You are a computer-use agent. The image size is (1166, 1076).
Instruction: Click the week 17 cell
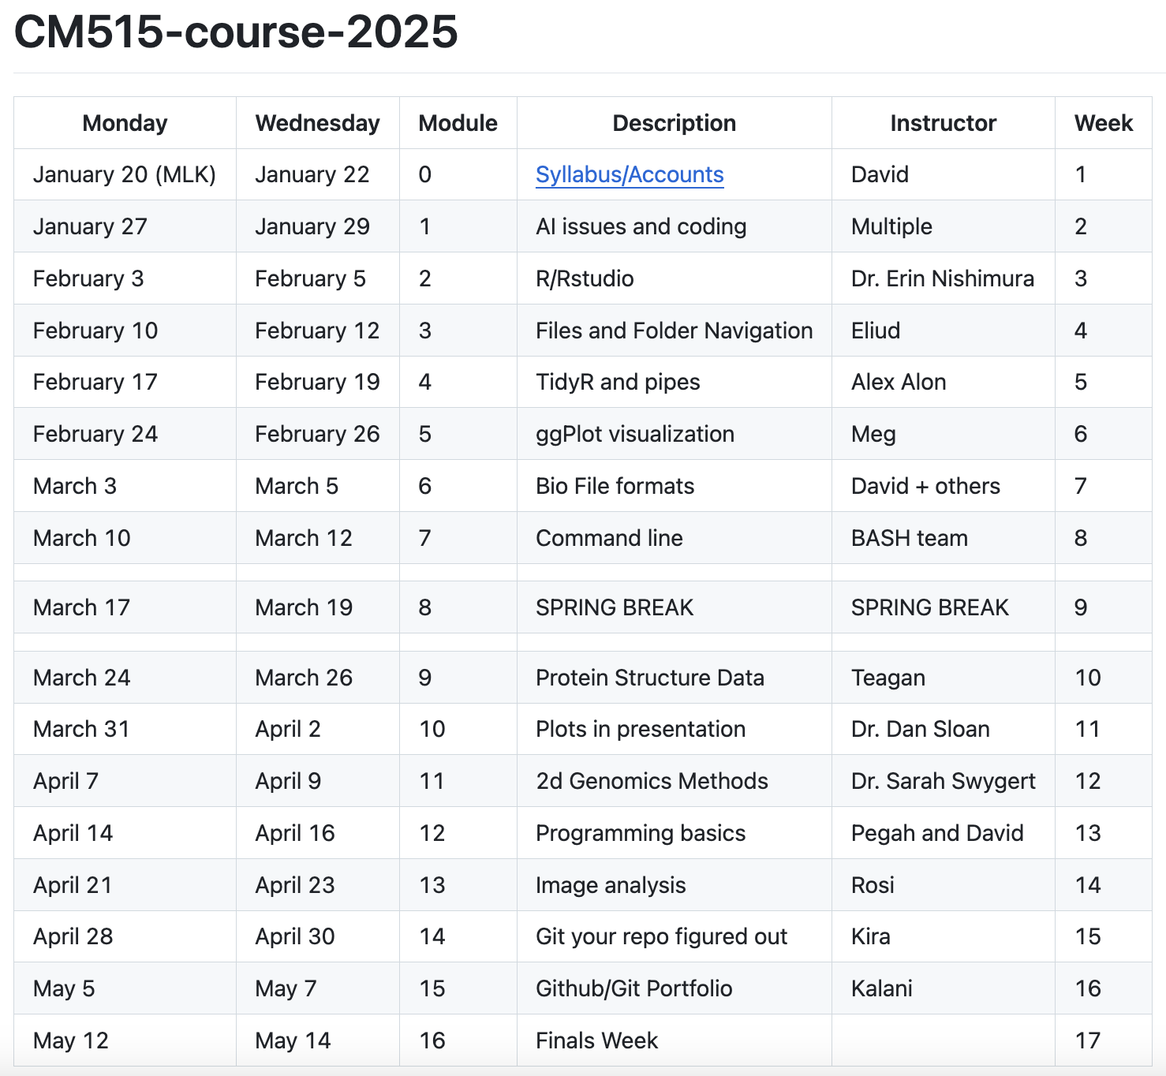(1087, 1041)
